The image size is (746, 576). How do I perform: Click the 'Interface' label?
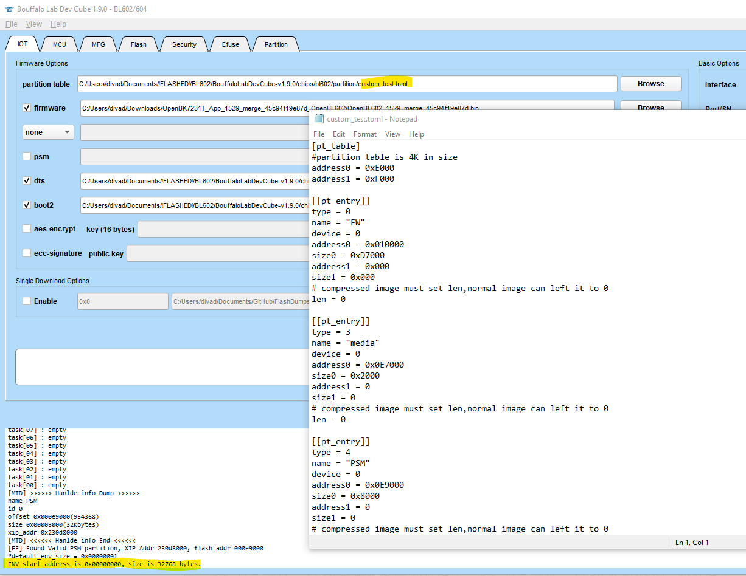point(720,85)
